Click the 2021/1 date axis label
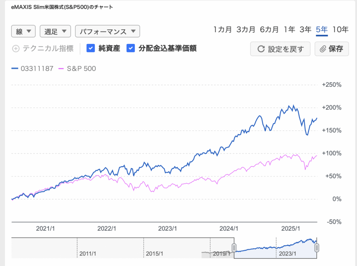This screenshot has height=266, width=357. coord(45,228)
